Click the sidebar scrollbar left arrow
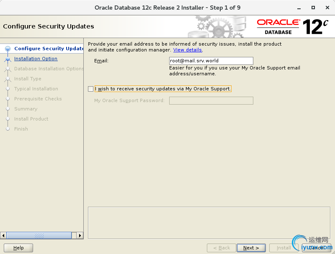335x254 pixels. pos(3,236)
